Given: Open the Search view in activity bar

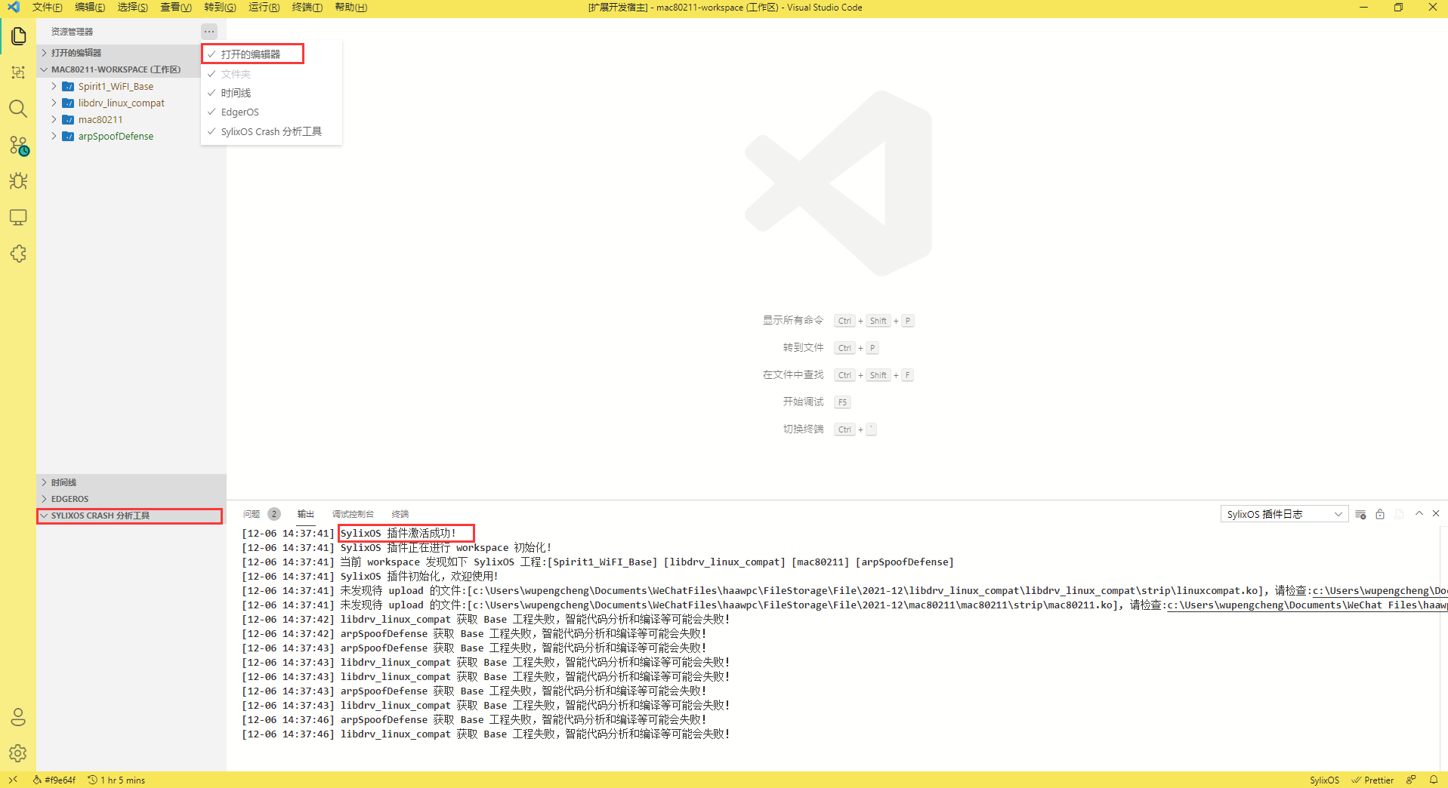Looking at the screenshot, I should (x=18, y=109).
